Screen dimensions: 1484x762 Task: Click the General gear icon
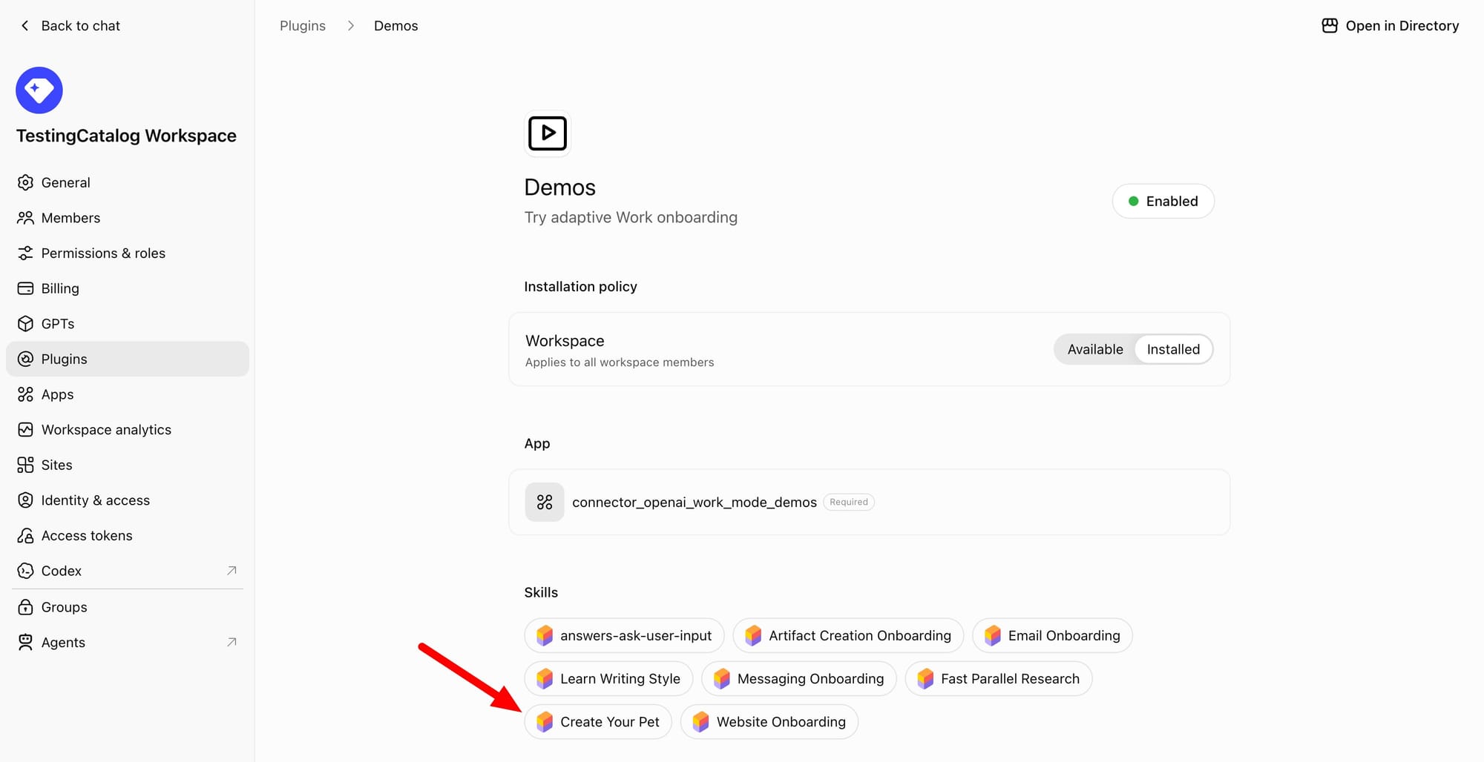(x=25, y=182)
